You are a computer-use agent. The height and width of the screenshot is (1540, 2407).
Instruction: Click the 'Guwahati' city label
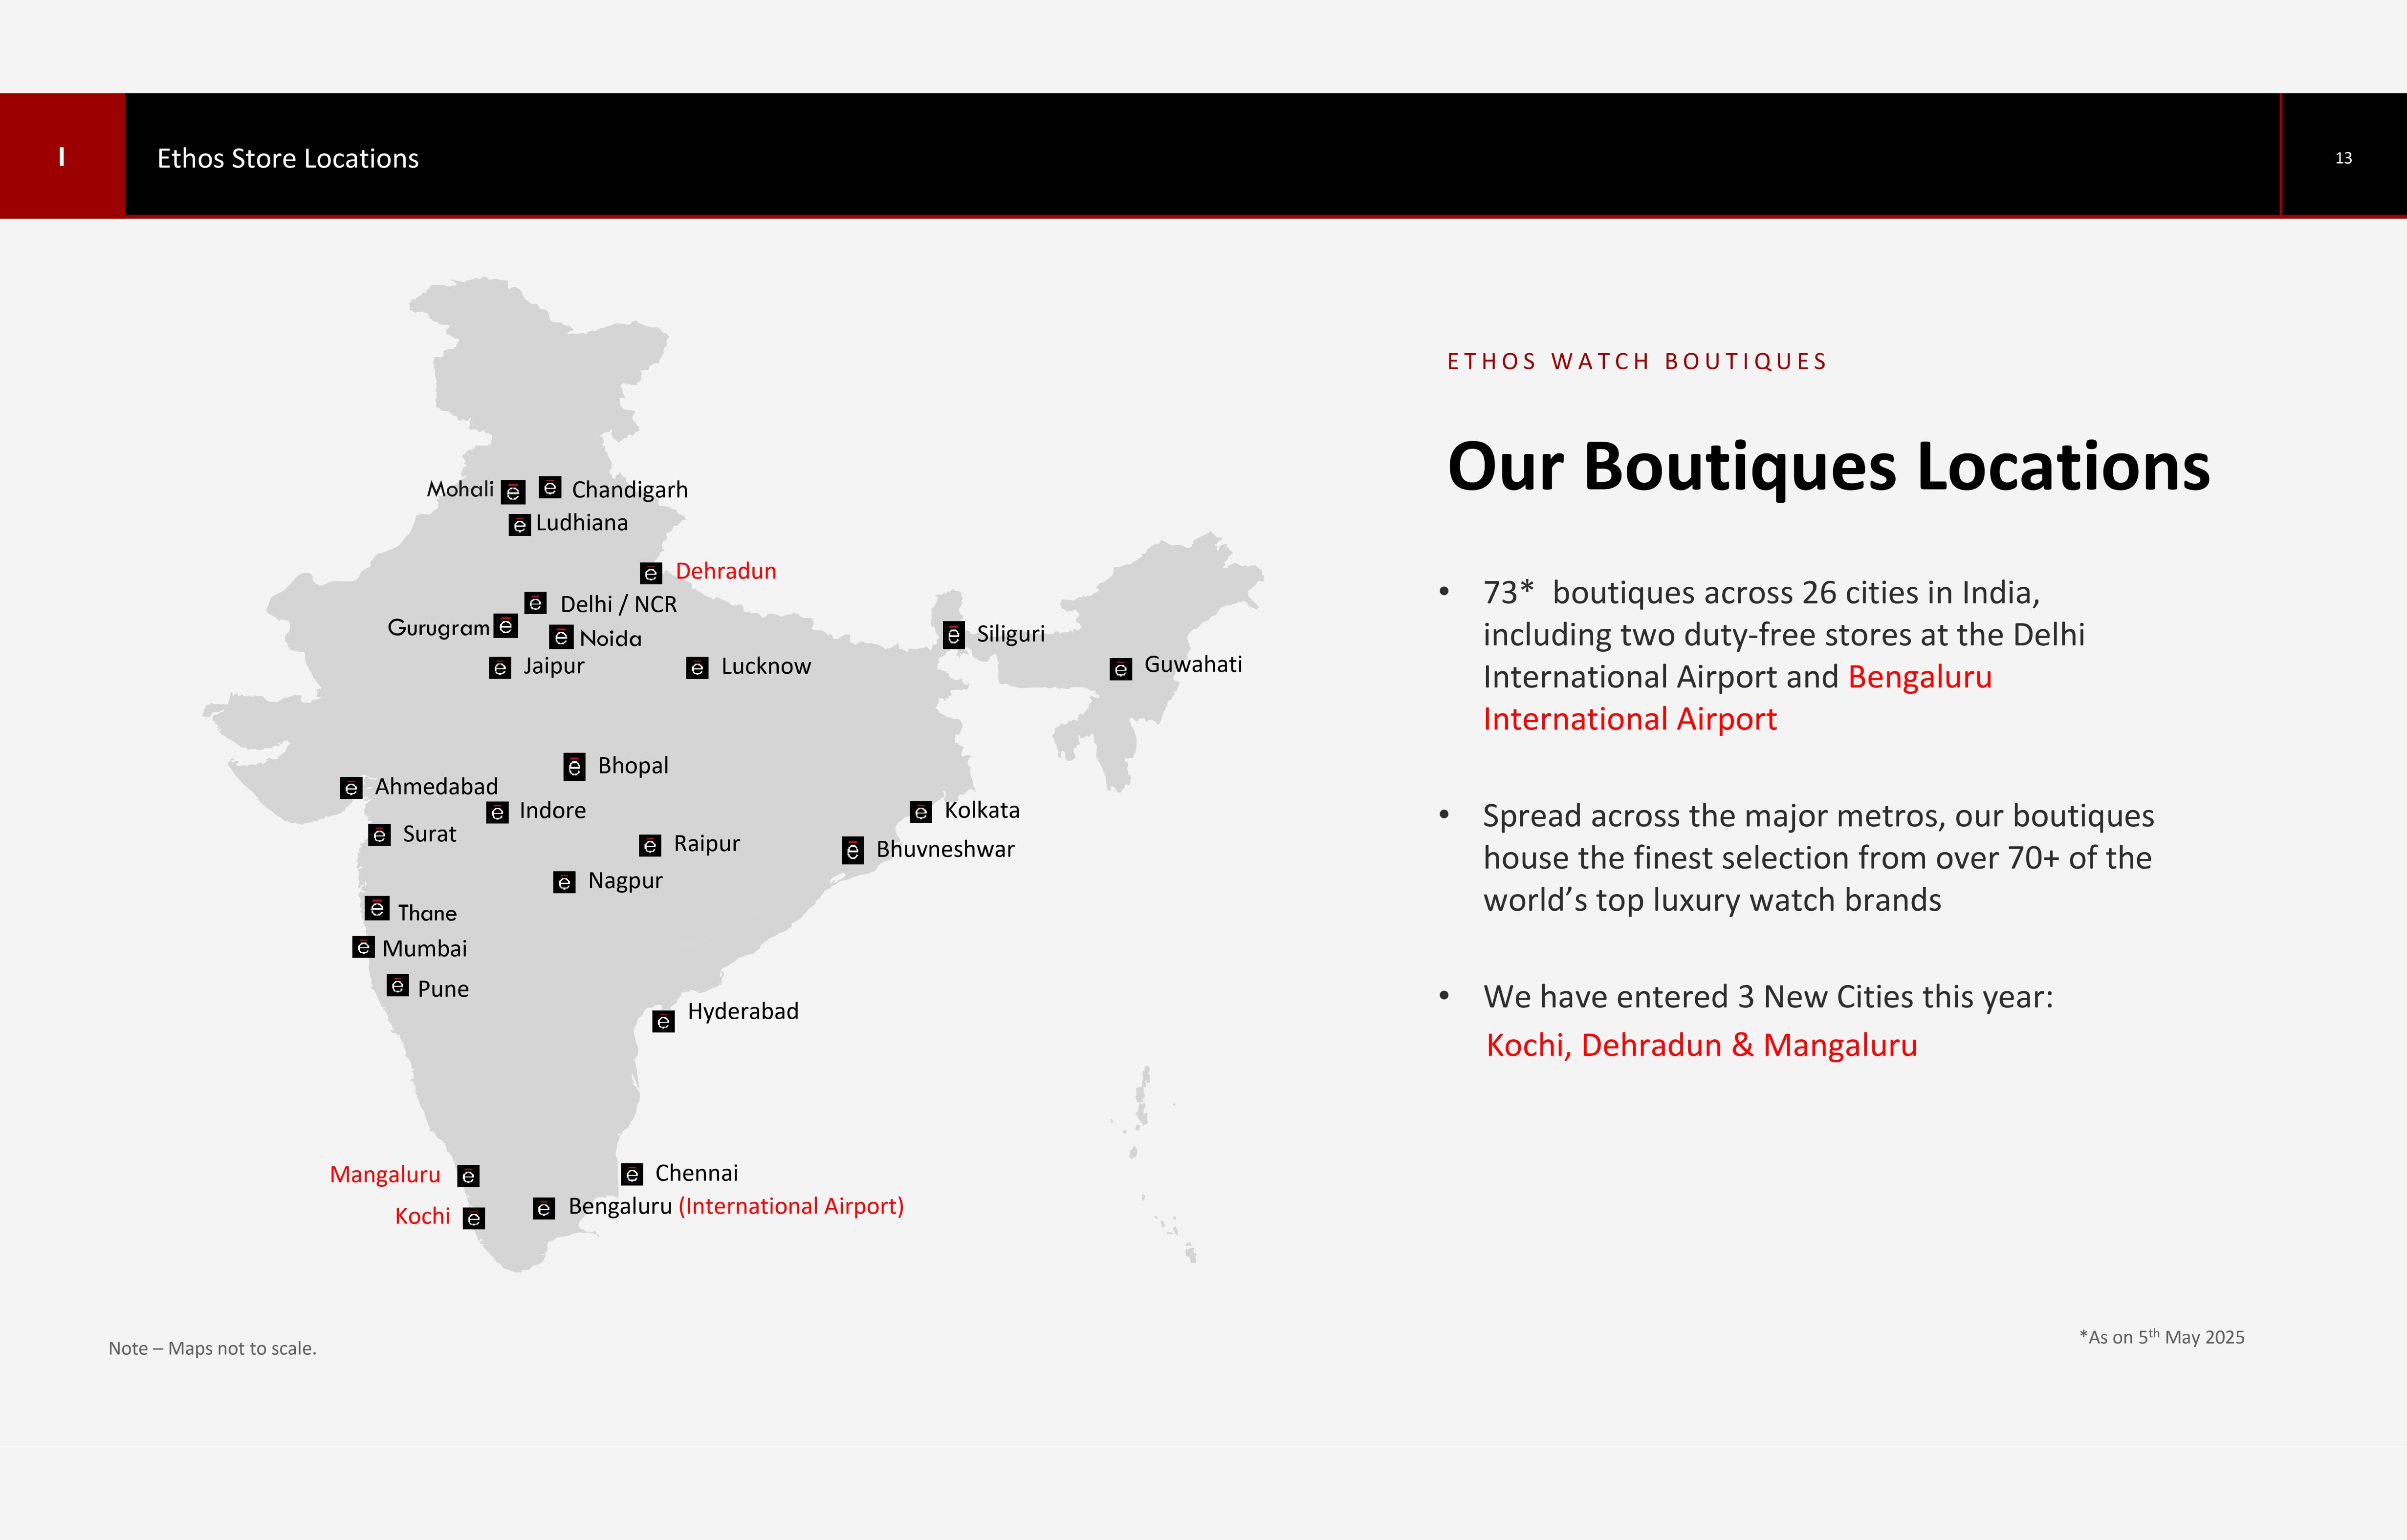1194,664
